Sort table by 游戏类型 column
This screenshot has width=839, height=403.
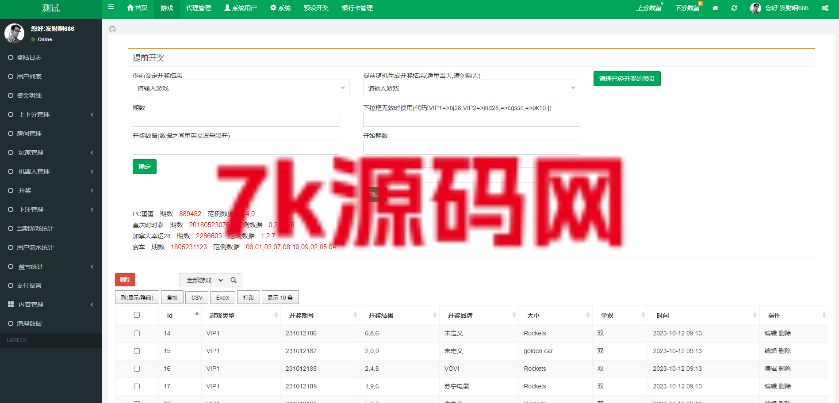pyautogui.click(x=241, y=316)
